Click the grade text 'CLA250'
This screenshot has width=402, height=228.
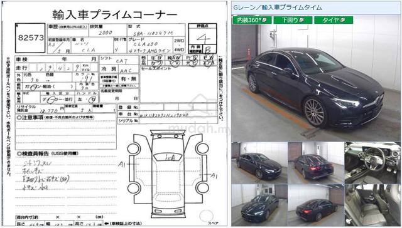click(x=145, y=44)
